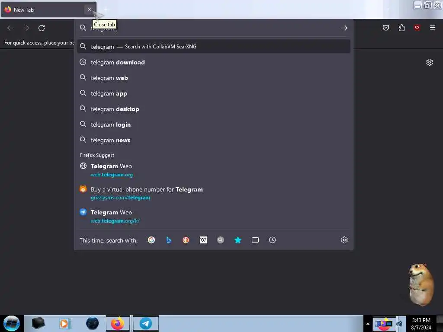Click the hamster desktop mascot
The image size is (443, 332).
click(421, 284)
